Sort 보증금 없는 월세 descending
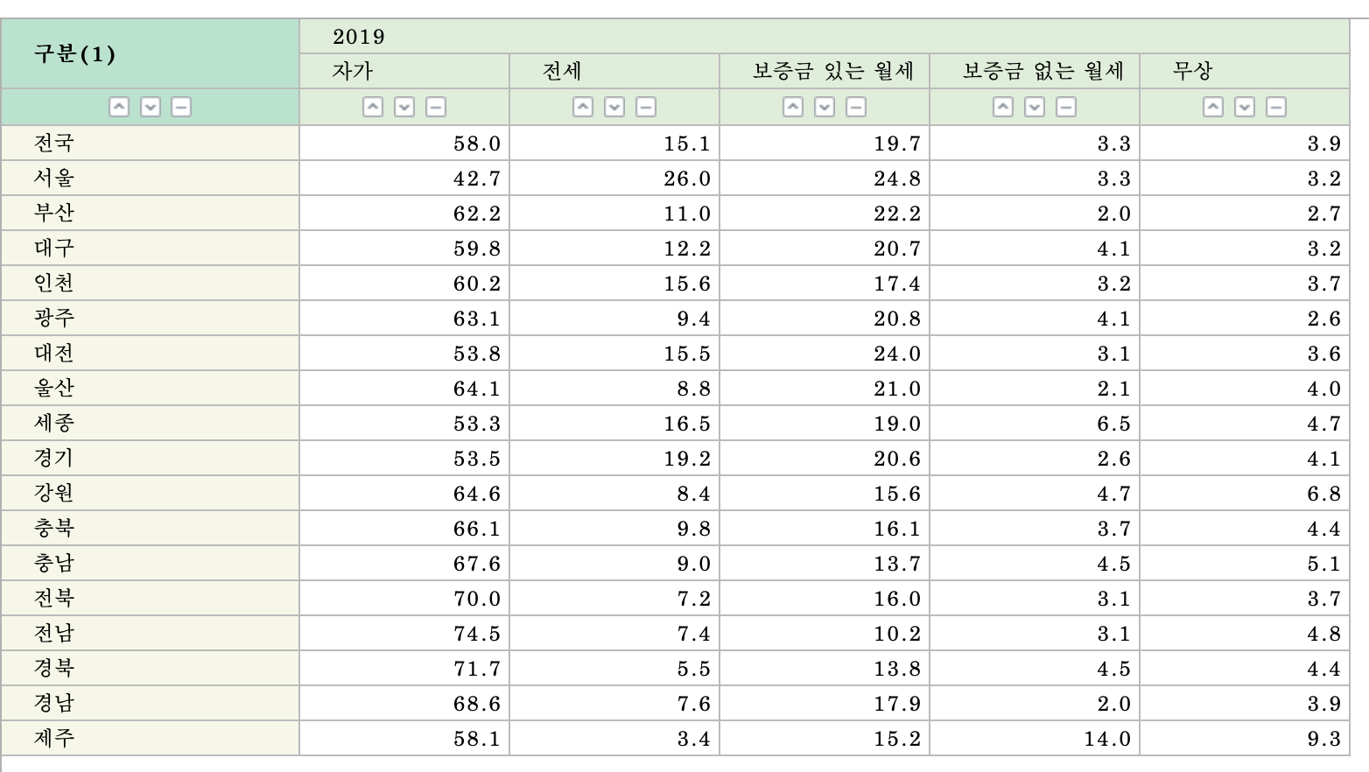The width and height of the screenshot is (1369, 772). pos(1035,107)
